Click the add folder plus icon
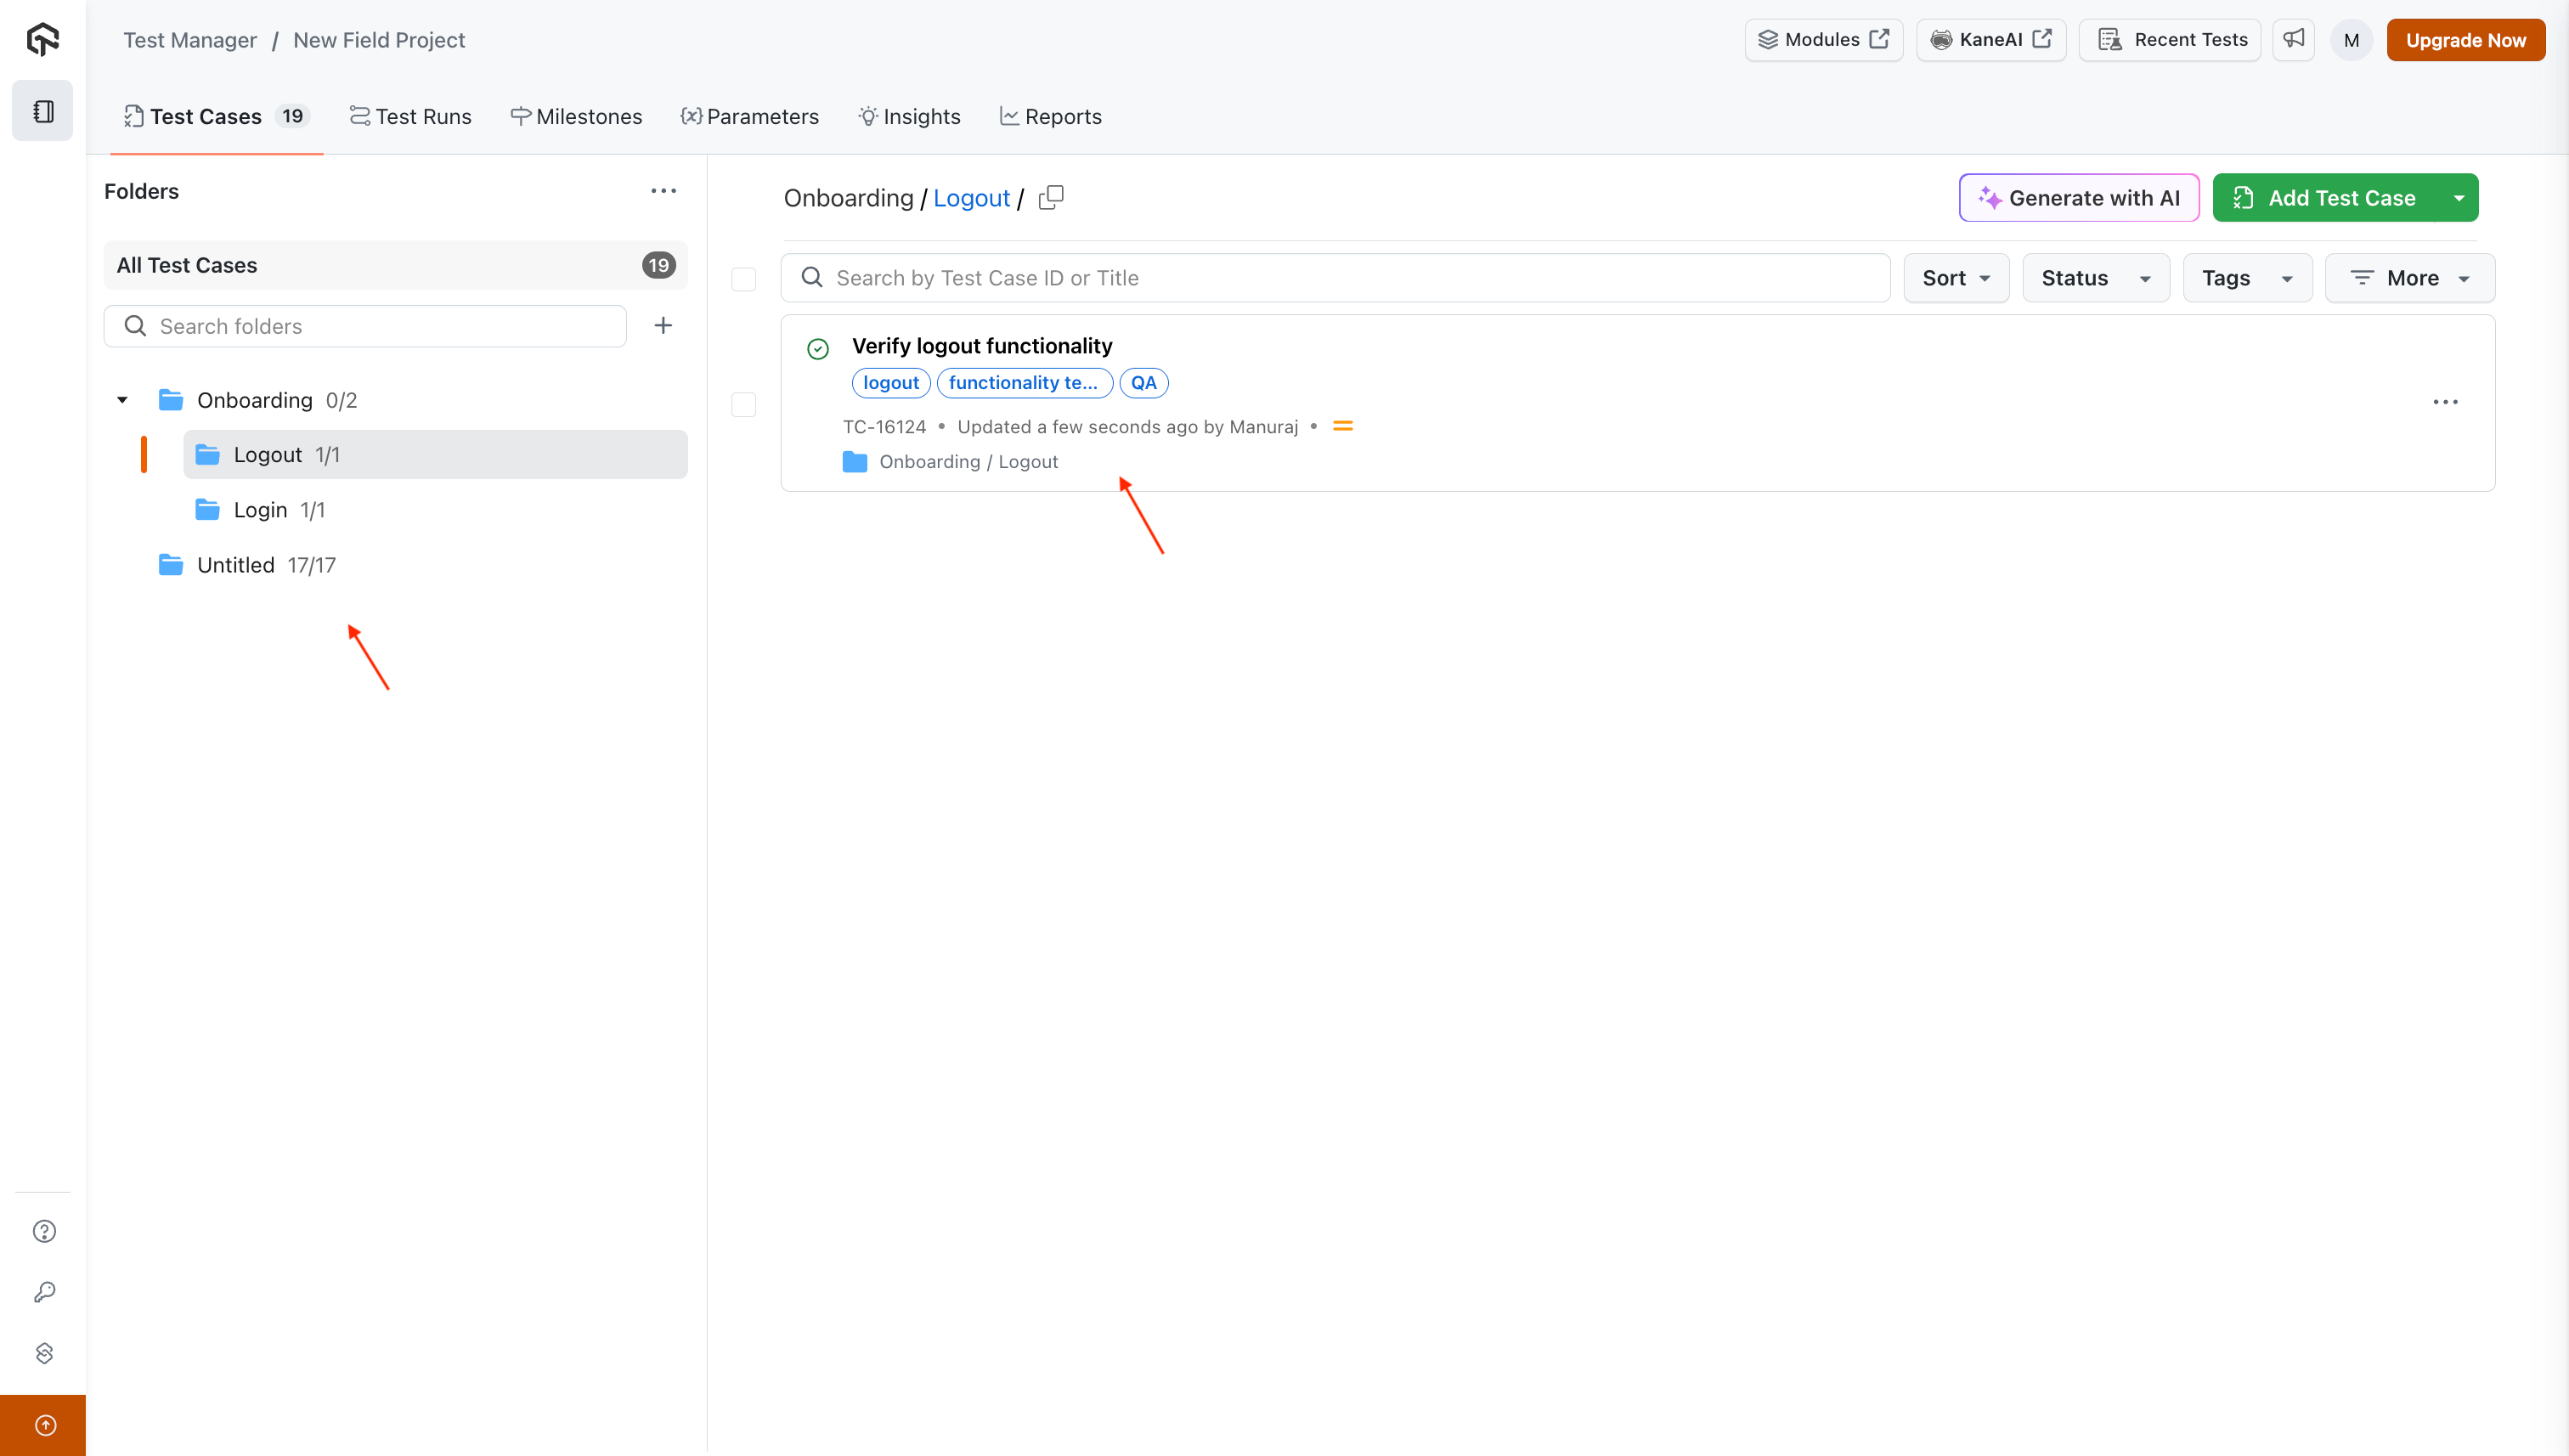Image resolution: width=2569 pixels, height=1456 pixels. 663,326
